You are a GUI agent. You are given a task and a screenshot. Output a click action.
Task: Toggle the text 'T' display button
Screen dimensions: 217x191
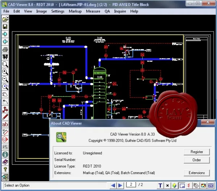160,186
